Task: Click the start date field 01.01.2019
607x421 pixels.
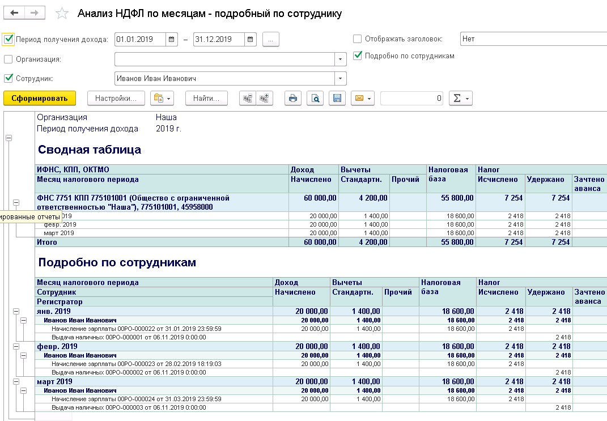Action: coord(140,39)
